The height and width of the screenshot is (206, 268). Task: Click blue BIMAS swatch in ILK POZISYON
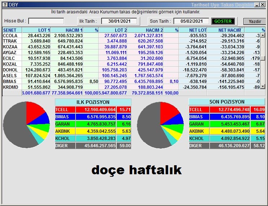click(65, 117)
